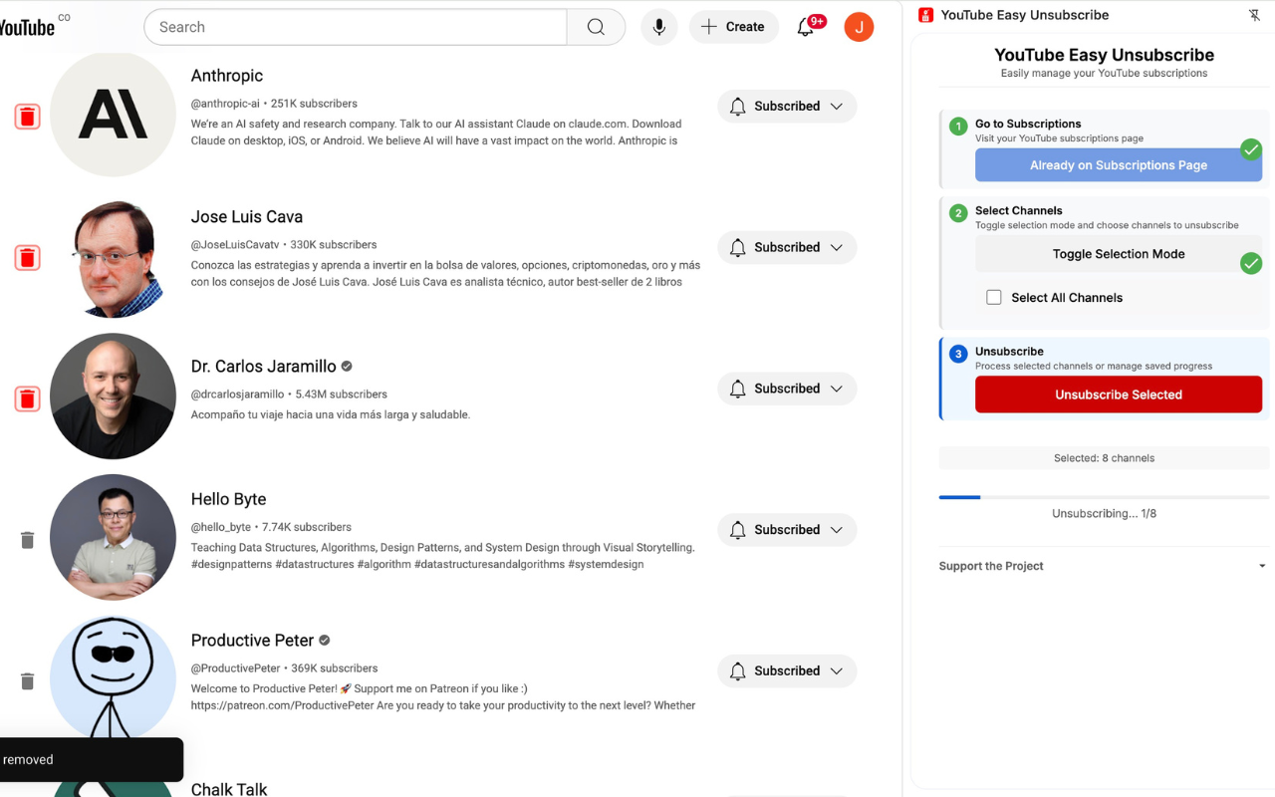Click the gray trash icon beside Productive Peter
This screenshot has height=797, width=1275.
coord(28,681)
